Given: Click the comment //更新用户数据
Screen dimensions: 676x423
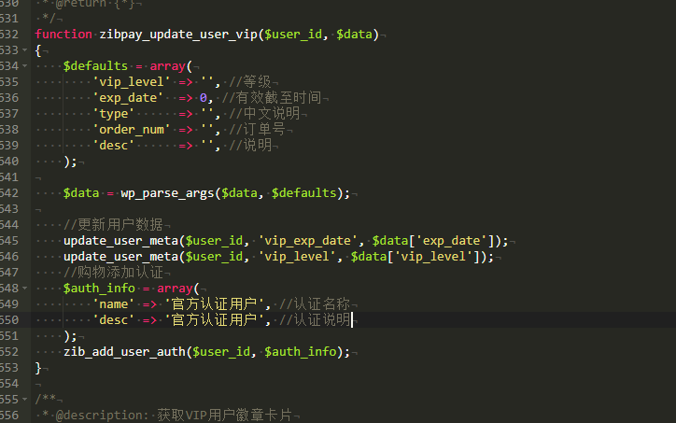Looking at the screenshot, I should [113, 225].
